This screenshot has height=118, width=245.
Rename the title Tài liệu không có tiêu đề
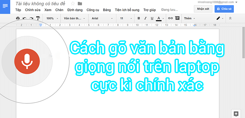(x=40, y=4)
